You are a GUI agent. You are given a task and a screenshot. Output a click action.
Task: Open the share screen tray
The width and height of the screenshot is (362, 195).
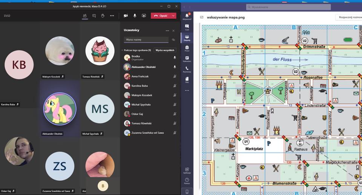pyautogui.click(x=144, y=16)
